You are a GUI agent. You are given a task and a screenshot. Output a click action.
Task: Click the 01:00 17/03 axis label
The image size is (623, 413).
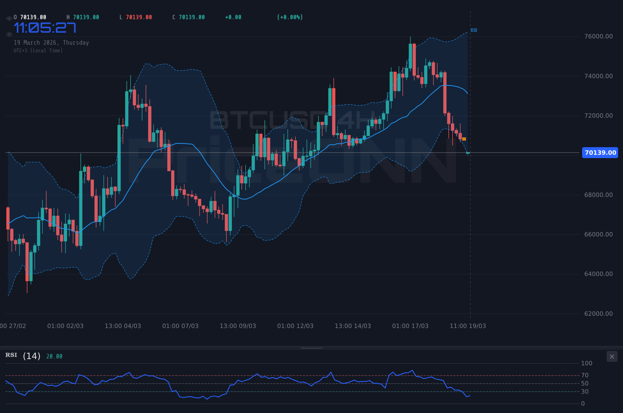pyautogui.click(x=411, y=326)
